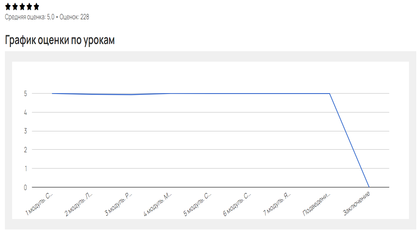Click the first star in the rating
The height and width of the screenshot is (232, 420).
coord(8,7)
